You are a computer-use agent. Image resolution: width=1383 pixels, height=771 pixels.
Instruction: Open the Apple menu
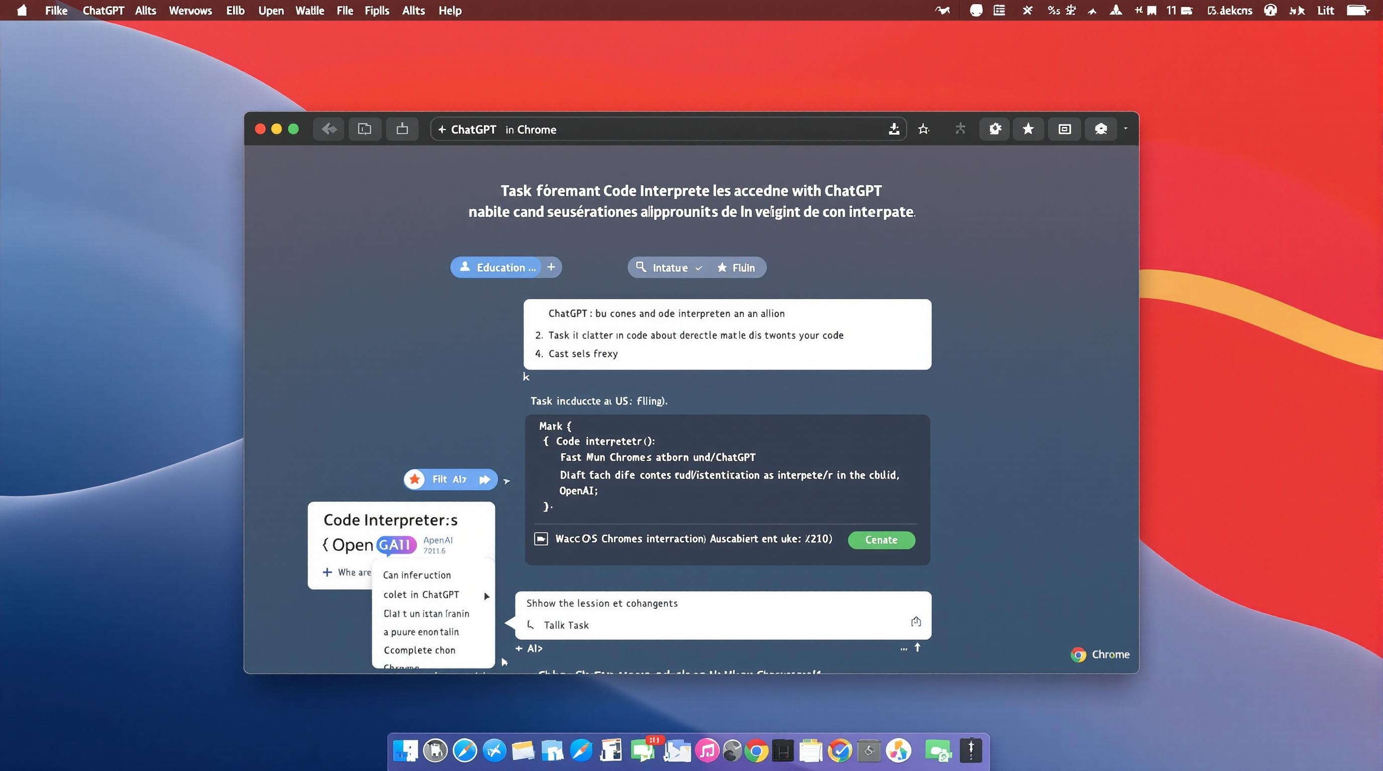click(22, 10)
